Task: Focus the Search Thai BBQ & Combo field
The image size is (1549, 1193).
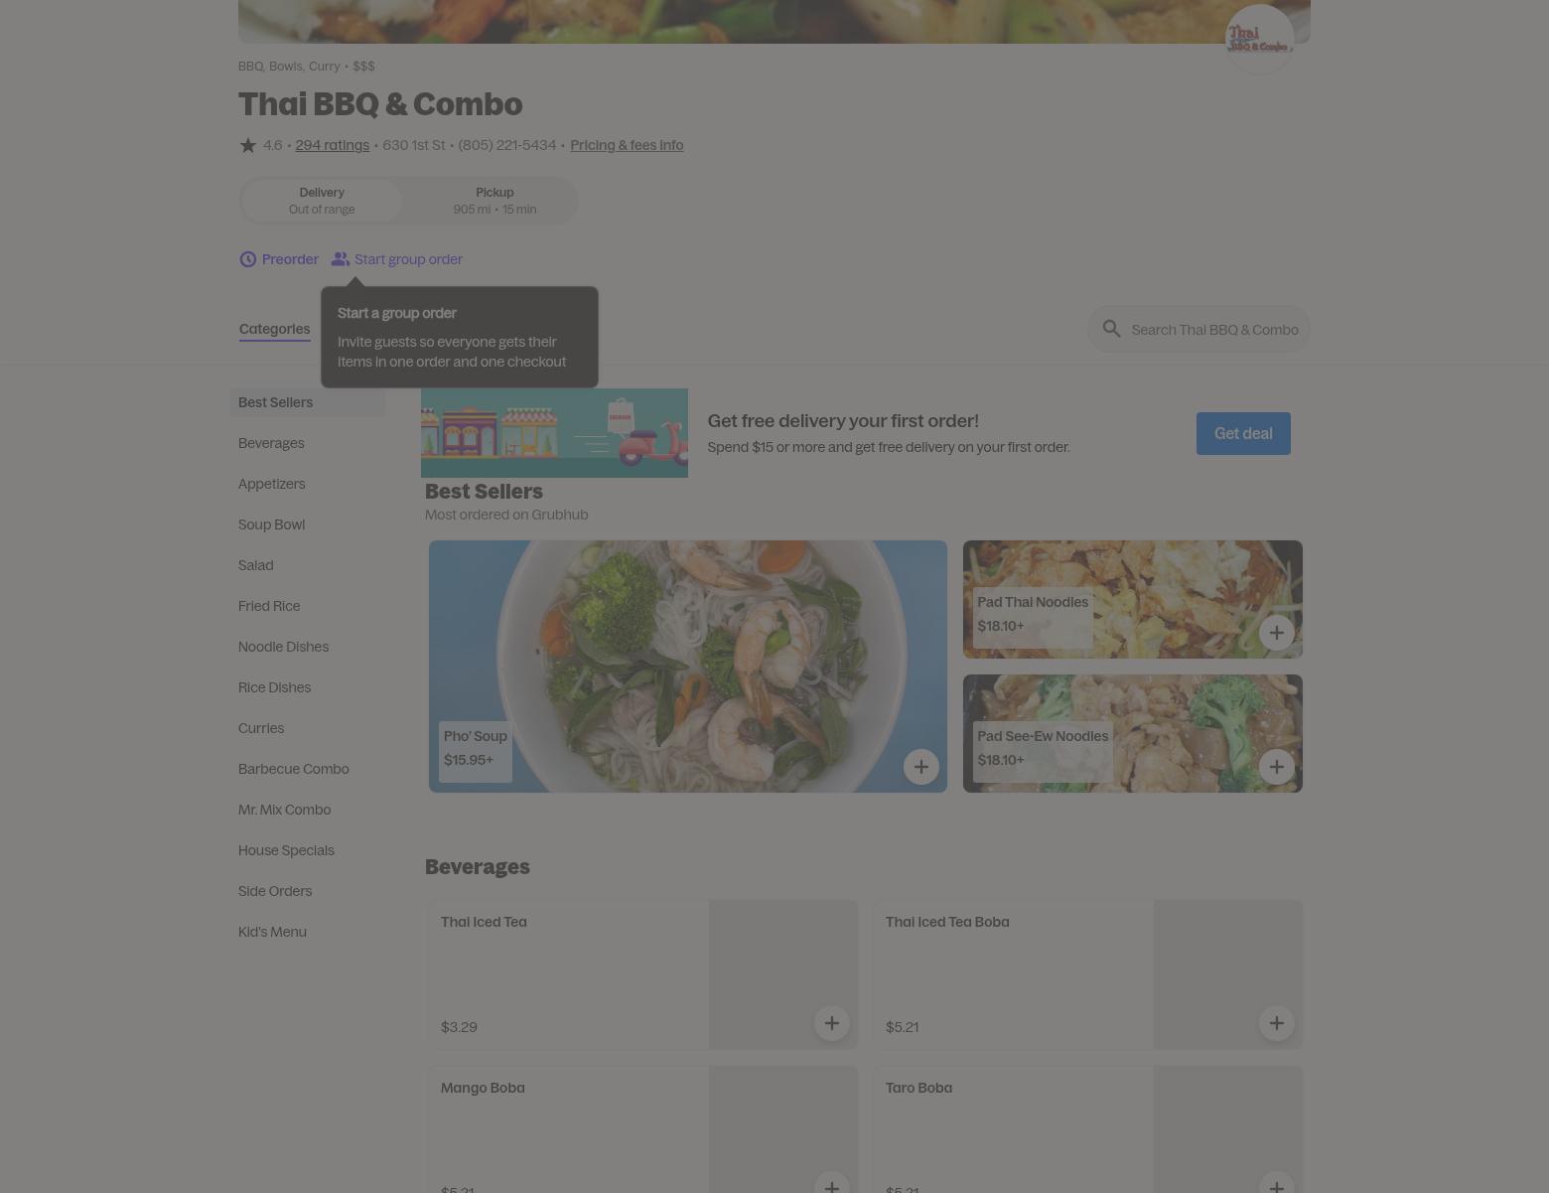Action: (1198, 329)
